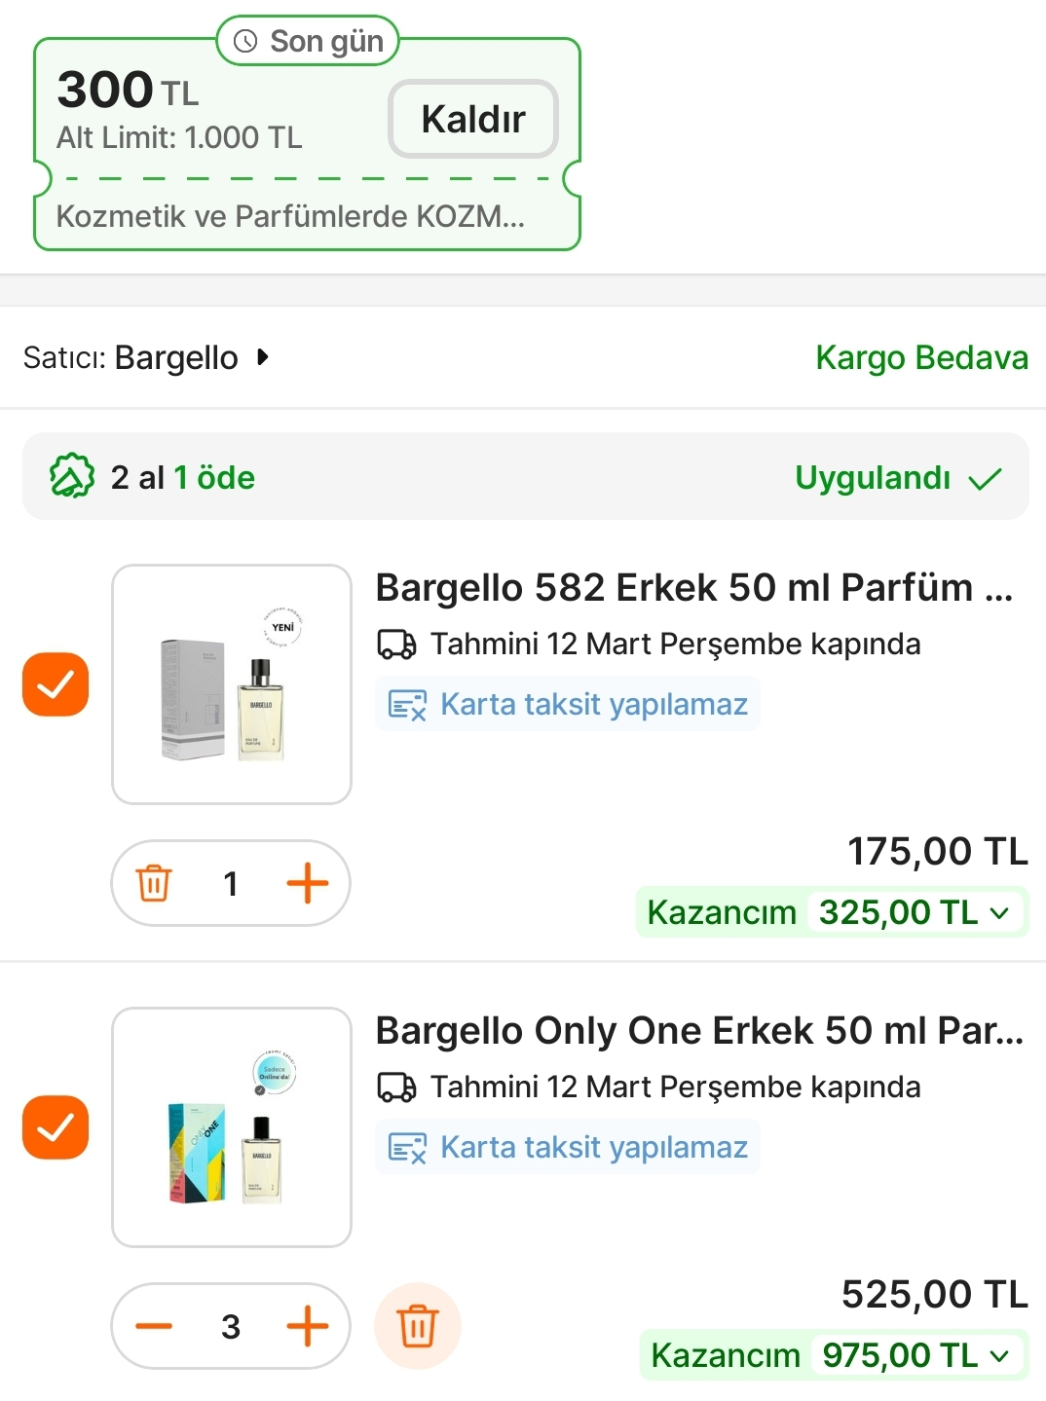Expand Kazancım 325,00 TL savings details
This screenshot has height=1401, width=1046.
pyautogui.click(x=999, y=913)
